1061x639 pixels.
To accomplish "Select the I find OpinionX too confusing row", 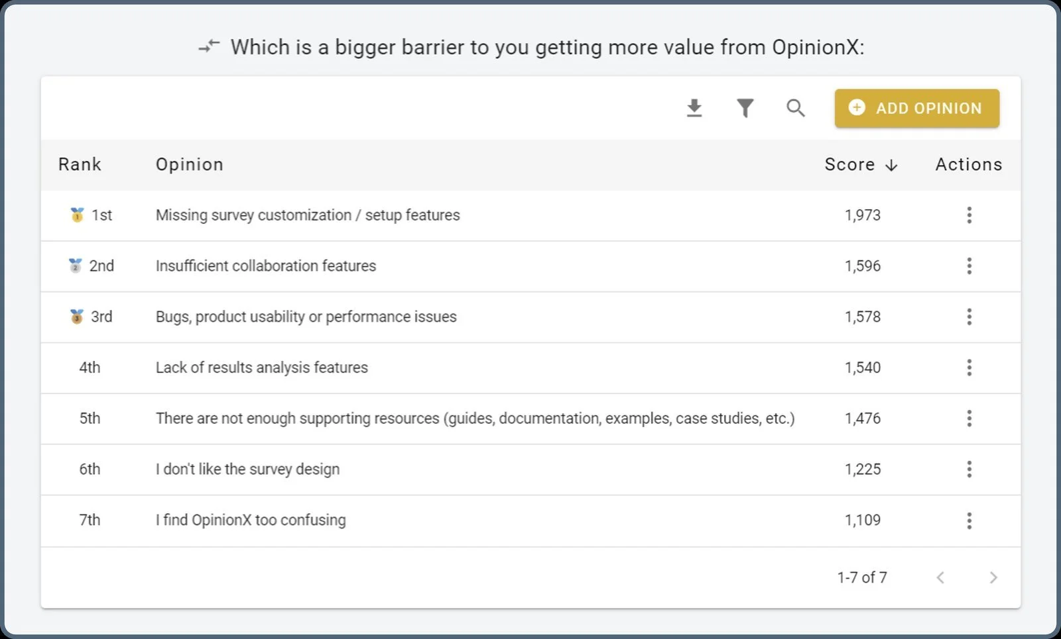I will pyautogui.click(x=530, y=520).
